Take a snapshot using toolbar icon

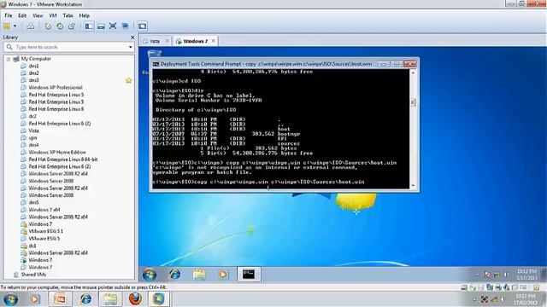48,26
